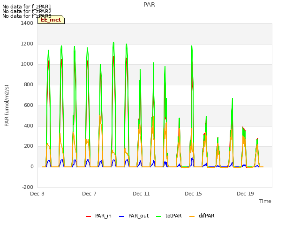Toggle PAR_out series in legend

[x=134, y=216]
